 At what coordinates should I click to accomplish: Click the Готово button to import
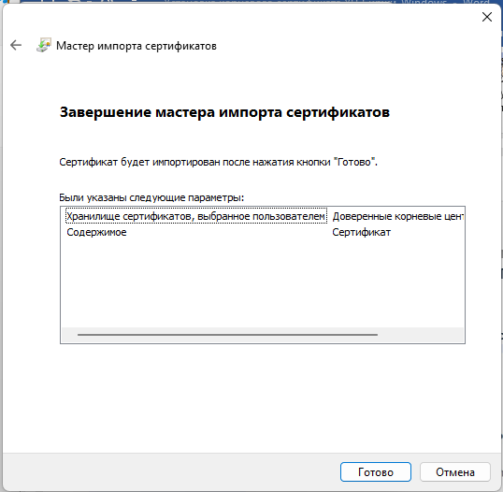(x=375, y=471)
